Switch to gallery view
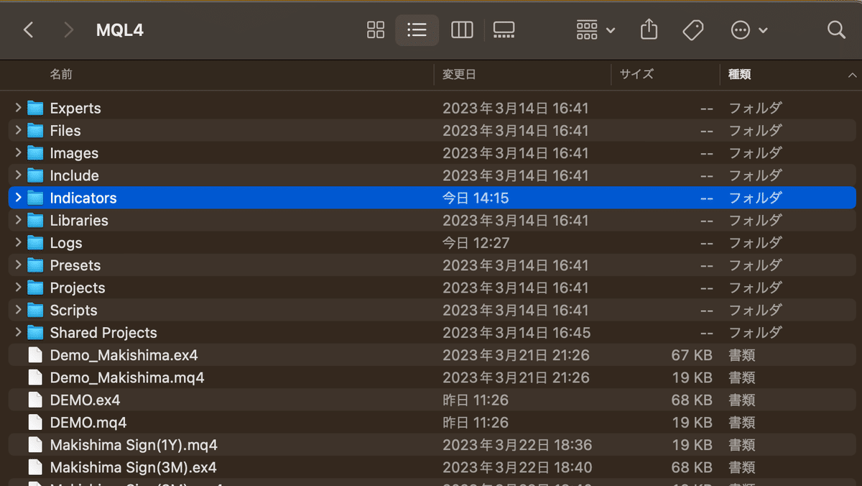The image size is (862, 486). [504, 30]
